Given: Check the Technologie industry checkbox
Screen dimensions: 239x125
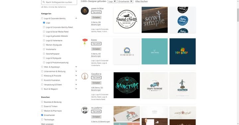Looking at the screenshot, I should click(42, 119).
